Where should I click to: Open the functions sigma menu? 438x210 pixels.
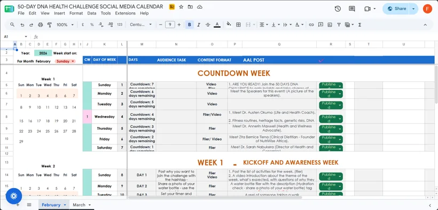tap(360, 25)
